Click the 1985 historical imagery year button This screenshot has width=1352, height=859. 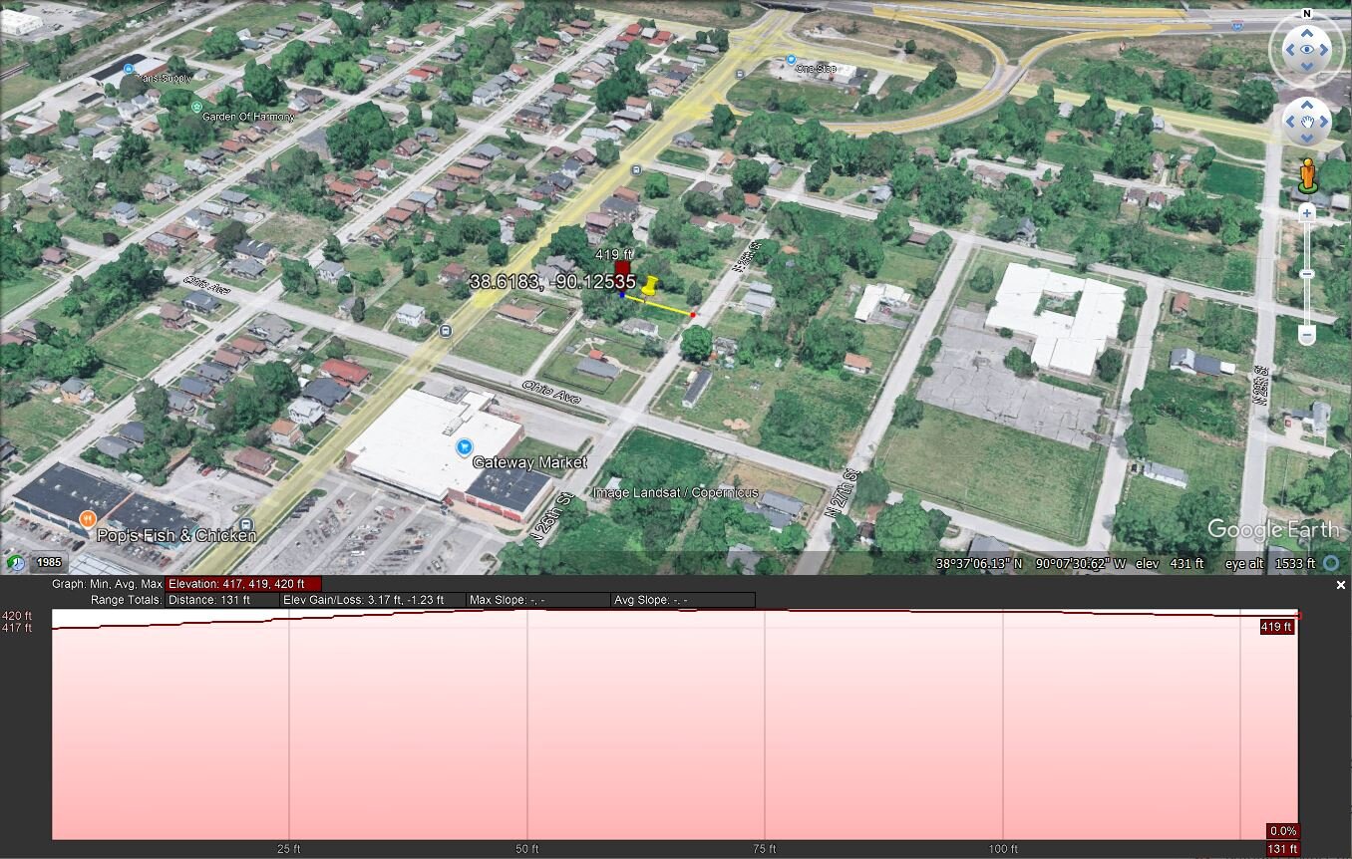(48, 563)
